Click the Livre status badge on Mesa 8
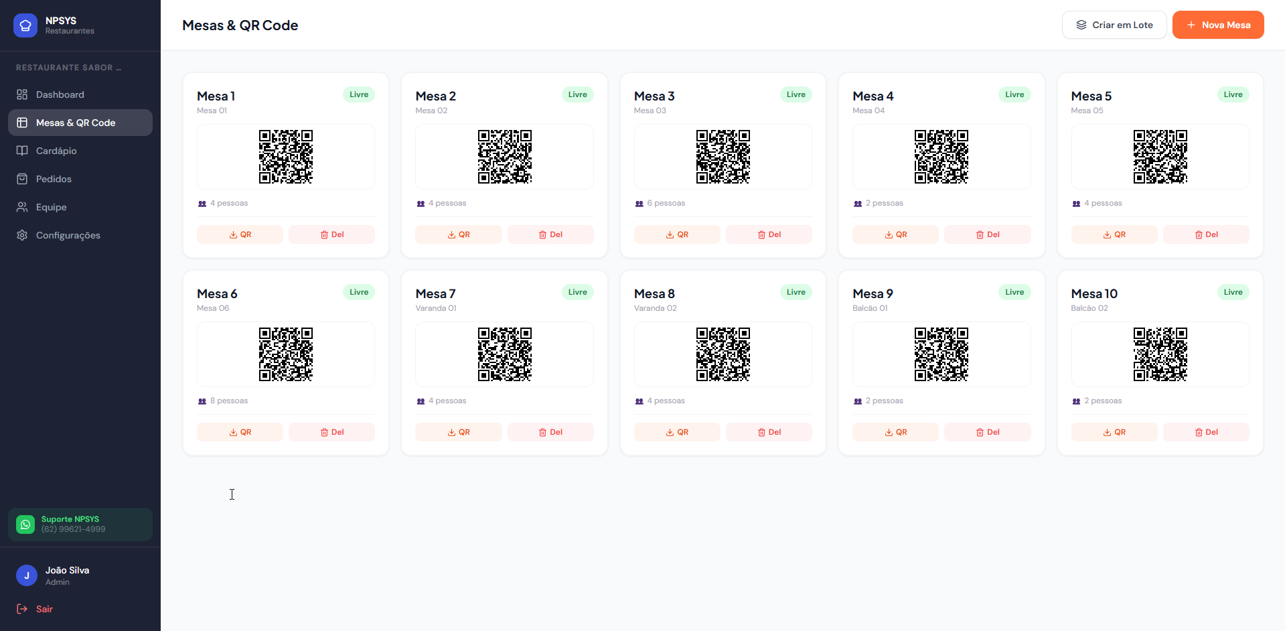Image resolution: width=1285 pixels, height=631 pixels. click(796, 292)
